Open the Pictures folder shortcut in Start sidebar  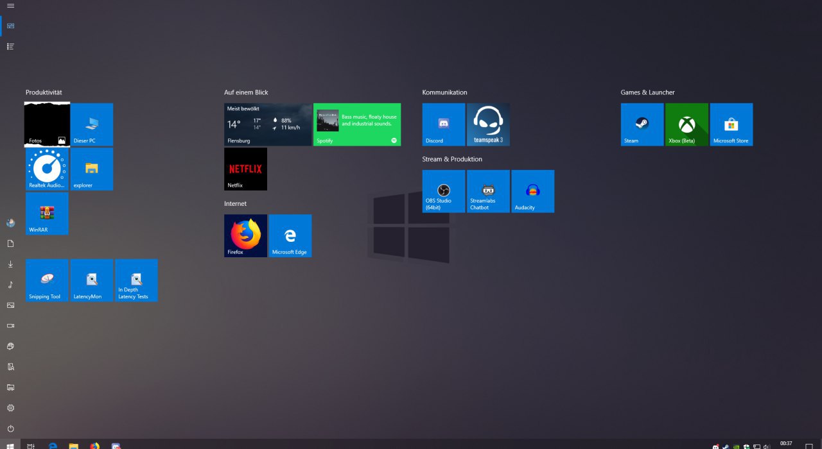pos(10,305)
